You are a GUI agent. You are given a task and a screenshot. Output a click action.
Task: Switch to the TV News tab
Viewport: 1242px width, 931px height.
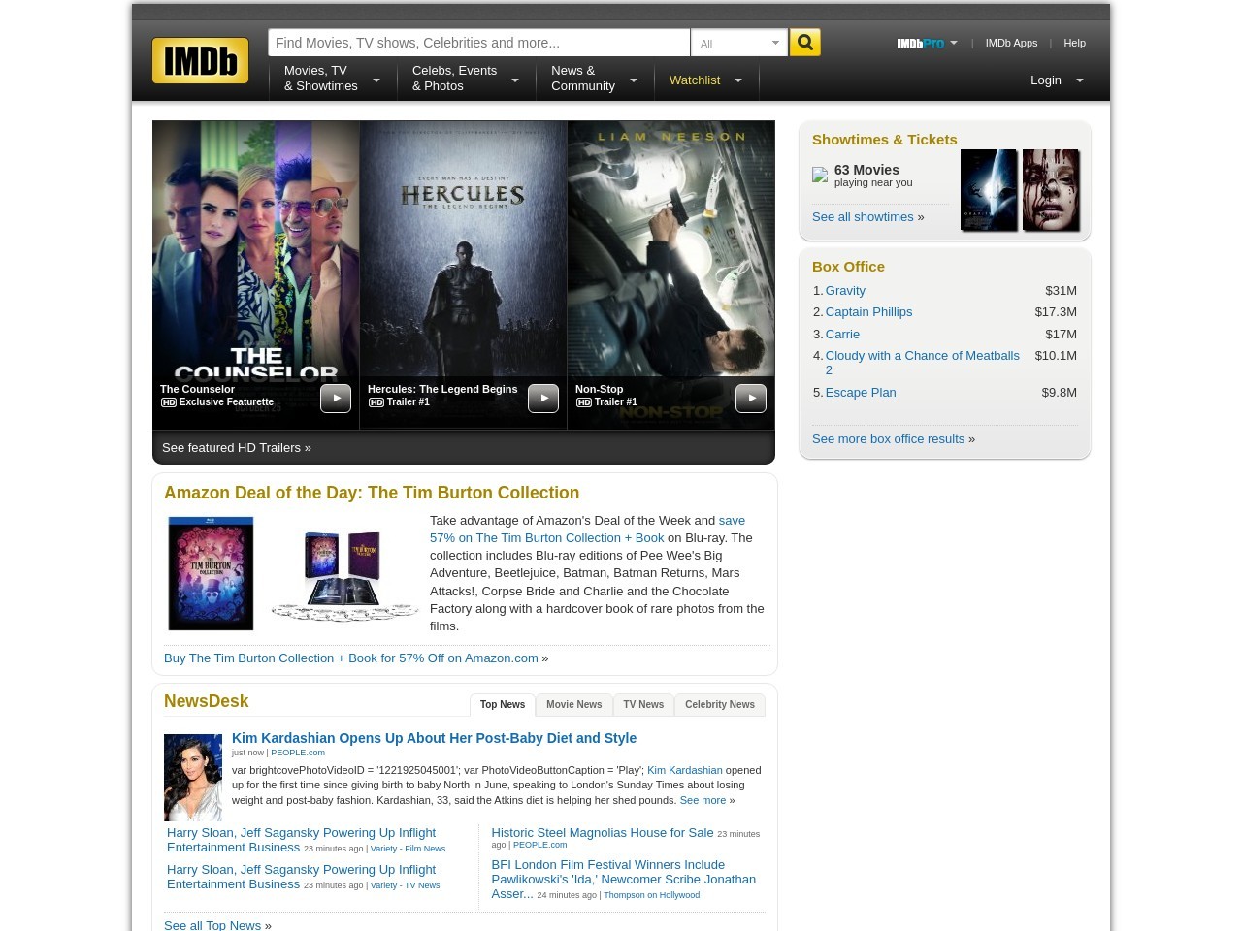click(x=643, y=705)
